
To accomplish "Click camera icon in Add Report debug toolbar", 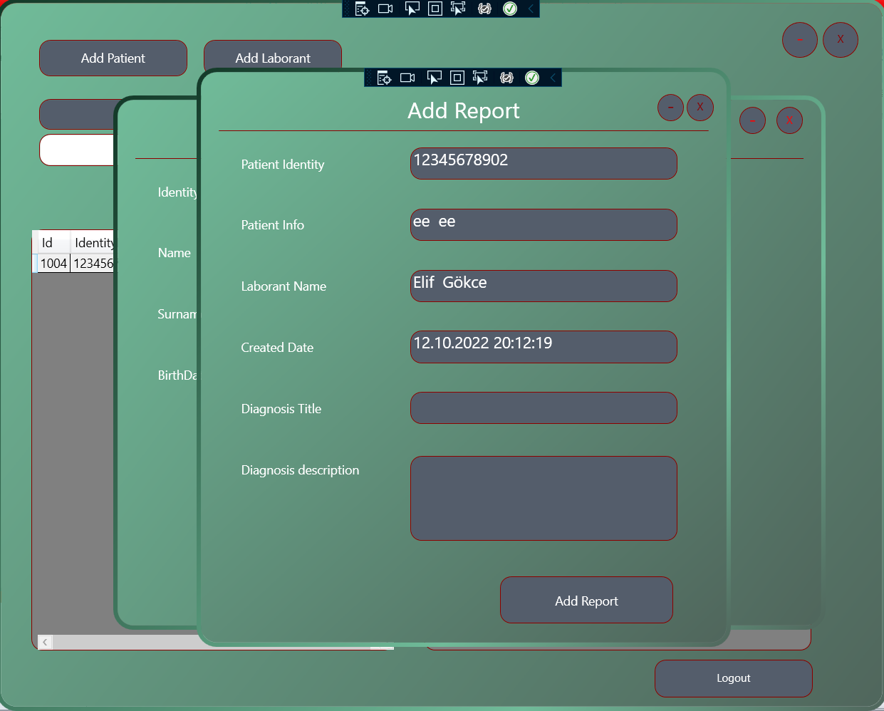I will [407, 78].
